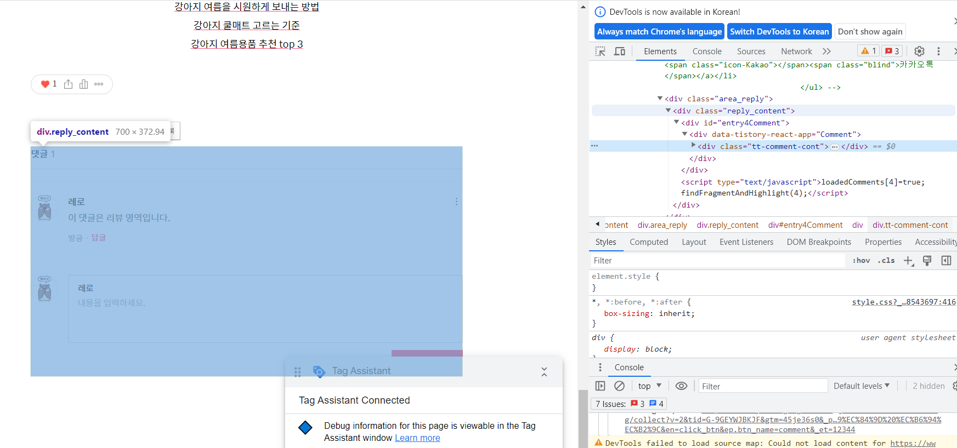Screen dimensions: 957x448
Task: Clear the console with the ban icon
Action: [x=619, y=386]
